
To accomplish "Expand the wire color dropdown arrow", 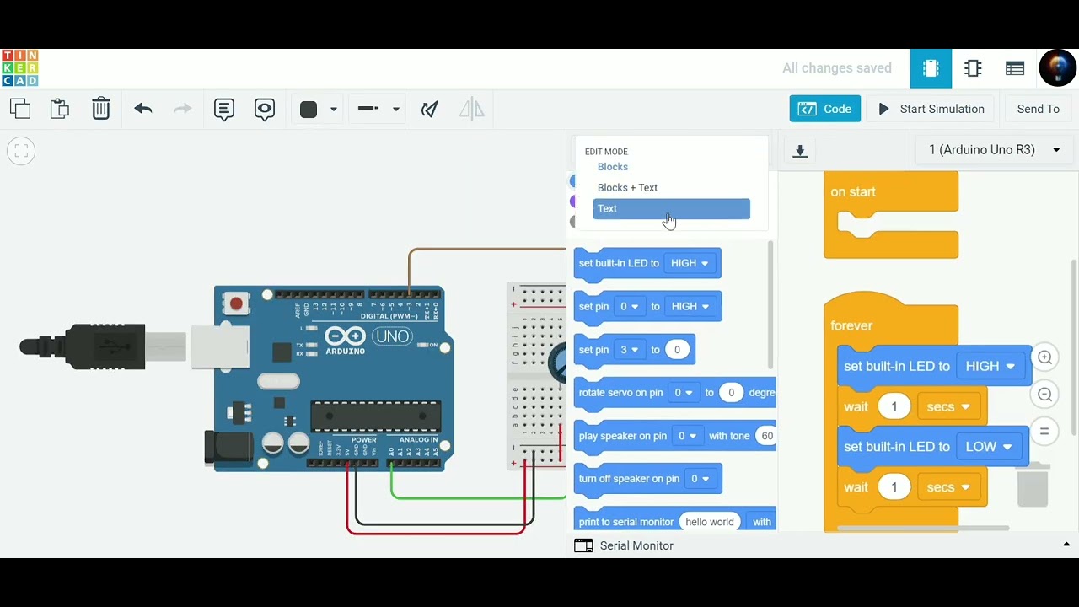I will (334, 110).
